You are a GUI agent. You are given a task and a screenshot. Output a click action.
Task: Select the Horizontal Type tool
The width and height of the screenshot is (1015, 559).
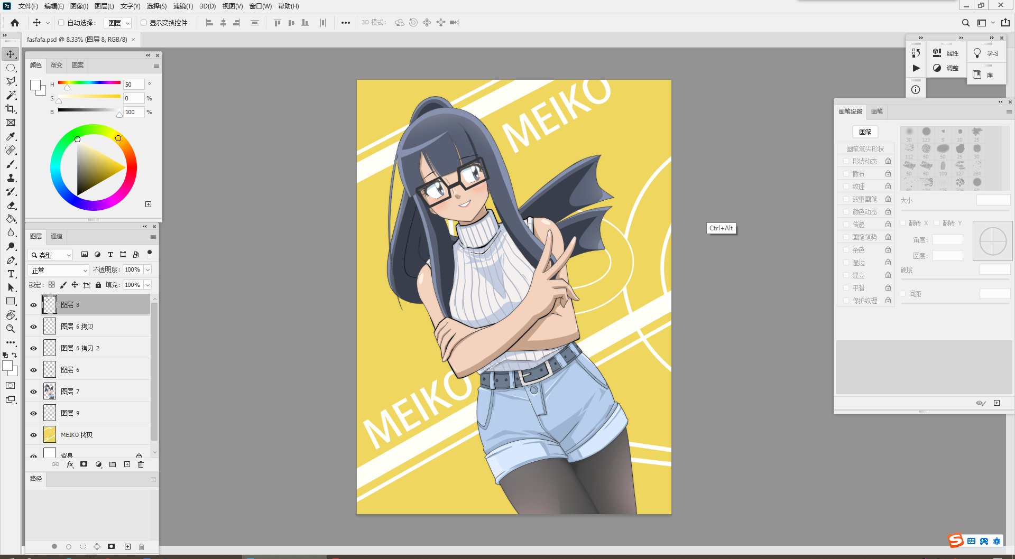tap(11, 274)
